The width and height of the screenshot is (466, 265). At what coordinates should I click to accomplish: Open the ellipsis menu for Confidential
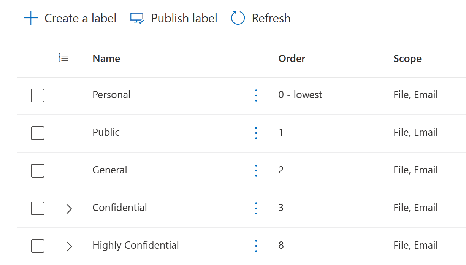pos(256,208)
